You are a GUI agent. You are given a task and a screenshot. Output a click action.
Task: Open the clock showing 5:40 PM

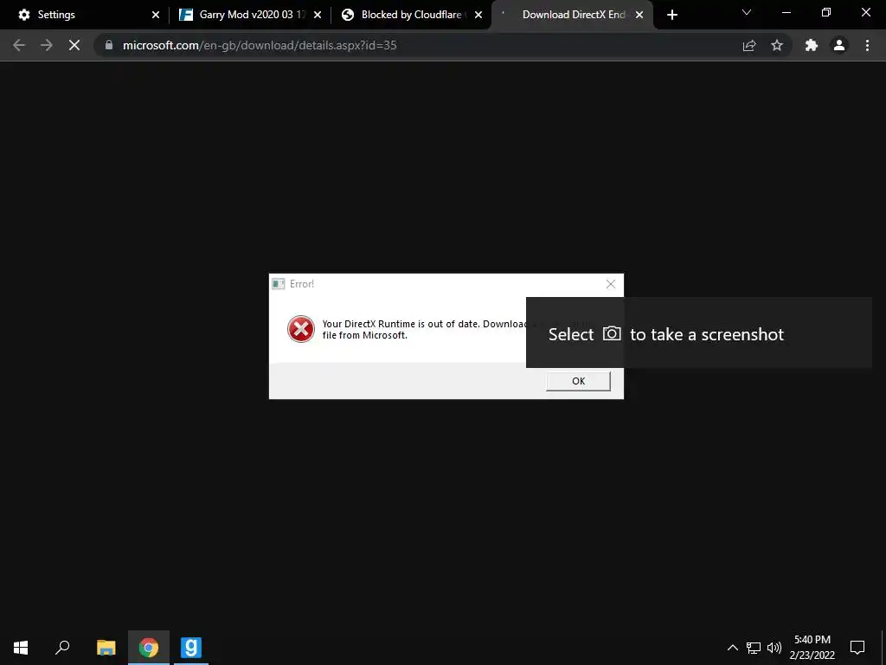coord(812,648)
